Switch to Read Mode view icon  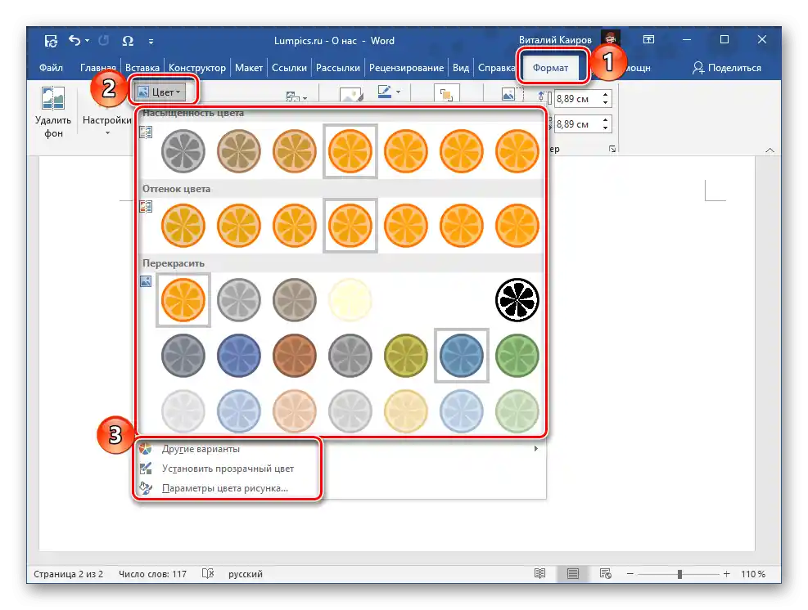pos(540,573)
